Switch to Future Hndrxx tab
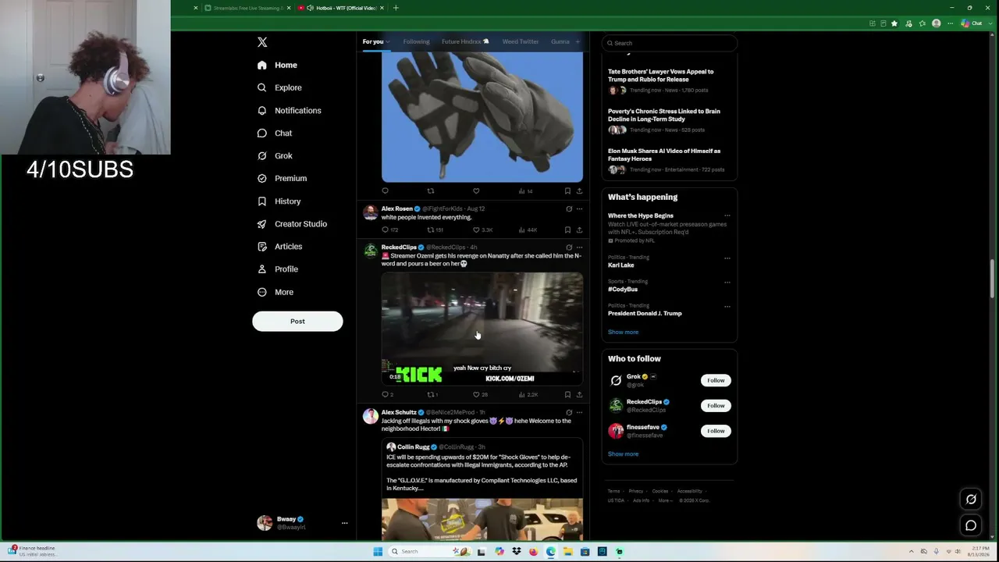Screen dimensions: 999x562 465,41
